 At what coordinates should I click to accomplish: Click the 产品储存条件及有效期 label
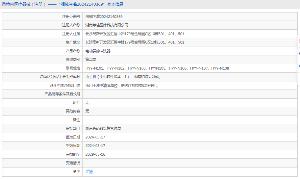(62, 94)
